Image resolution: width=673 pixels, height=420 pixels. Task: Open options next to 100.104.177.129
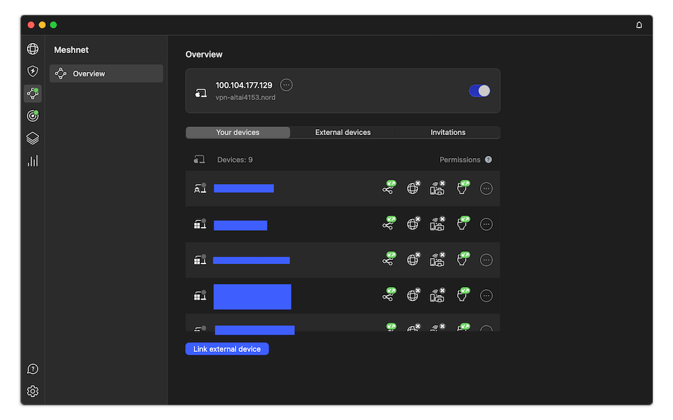(x=286, y=85)
